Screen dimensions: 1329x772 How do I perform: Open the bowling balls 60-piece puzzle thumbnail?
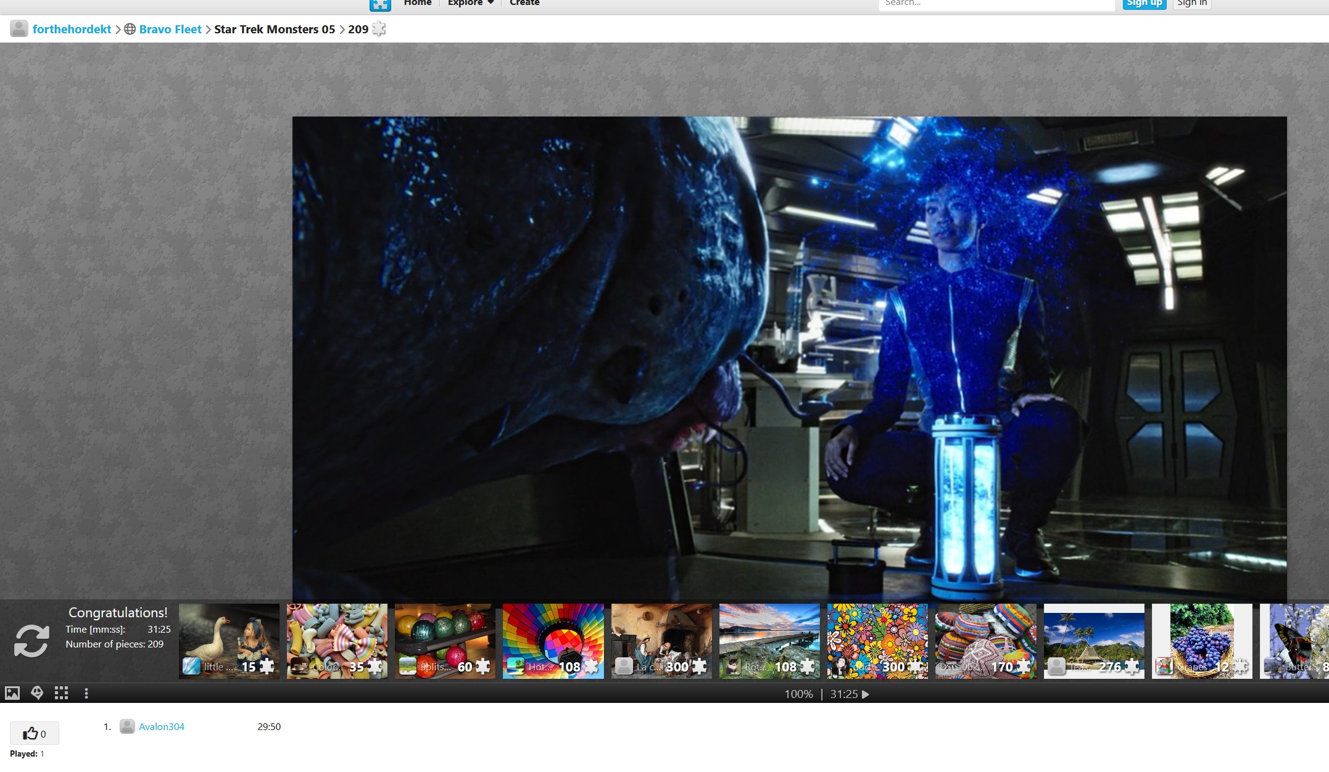[x=445, y=641]
